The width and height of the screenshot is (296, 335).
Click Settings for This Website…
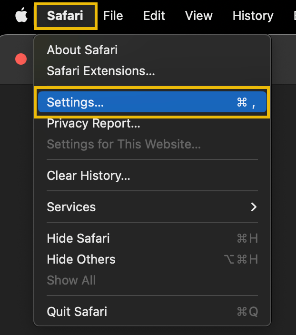124,144
